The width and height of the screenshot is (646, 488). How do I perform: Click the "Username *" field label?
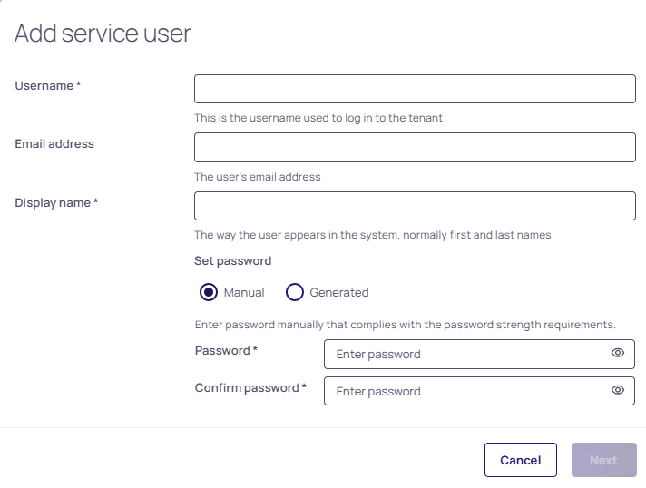click(x=47, y=85)
